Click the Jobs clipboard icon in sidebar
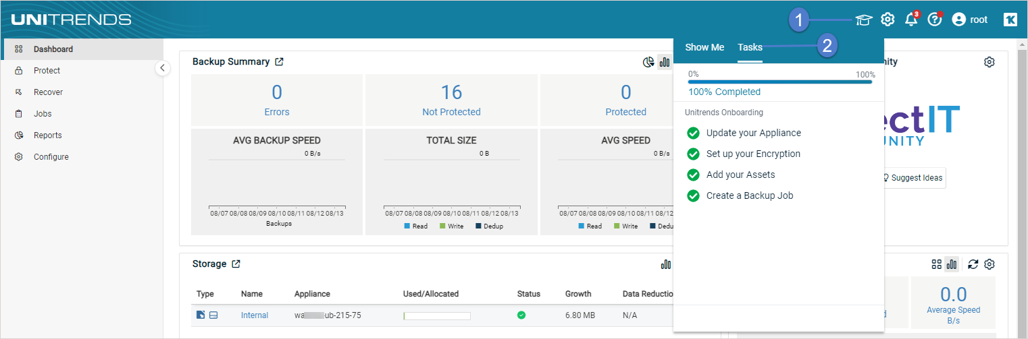Image resolution: width=1028 pixels, height=339 pixels. pos(19,114)
